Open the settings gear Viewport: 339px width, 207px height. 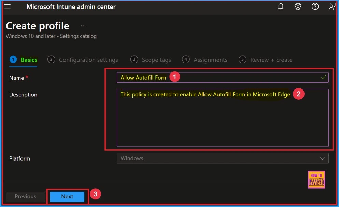[298, 6]
